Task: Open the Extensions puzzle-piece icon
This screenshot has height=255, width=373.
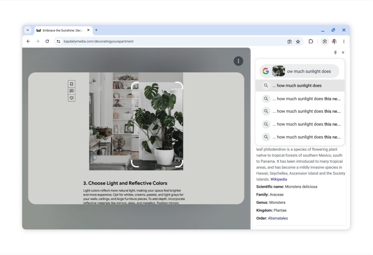Action: click(311, 42)
